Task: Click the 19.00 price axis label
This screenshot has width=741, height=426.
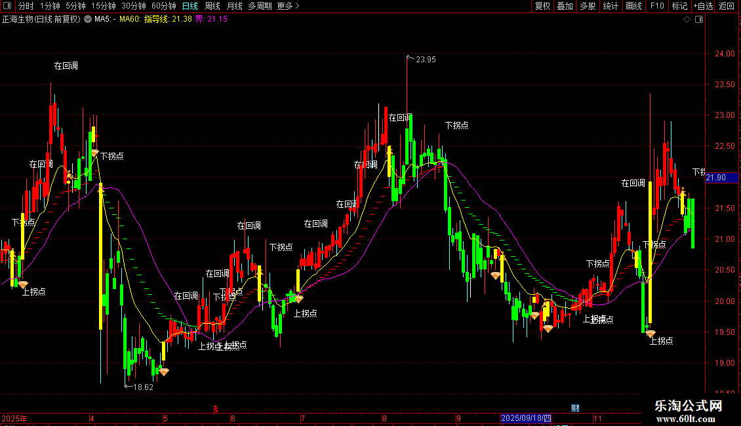Action: tap(725, 363)
